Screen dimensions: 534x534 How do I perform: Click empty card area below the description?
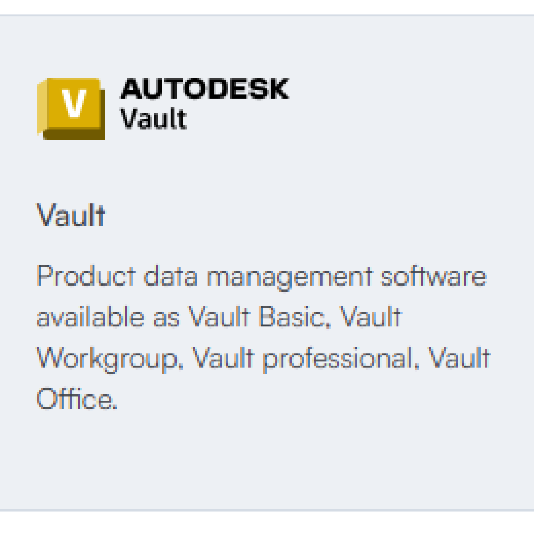pyautogui.click(x=267, y=459)
